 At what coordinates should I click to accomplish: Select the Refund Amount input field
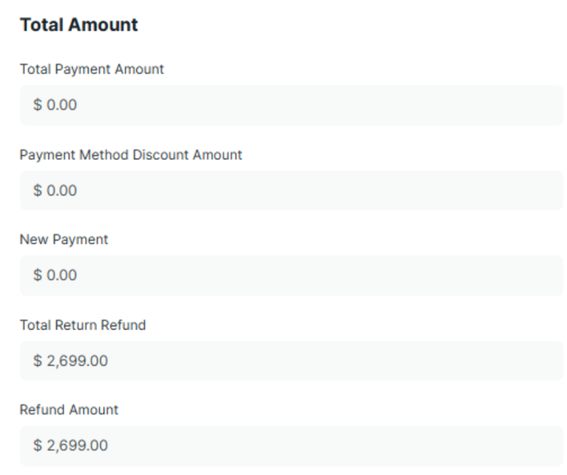click(x=291, y=446)
